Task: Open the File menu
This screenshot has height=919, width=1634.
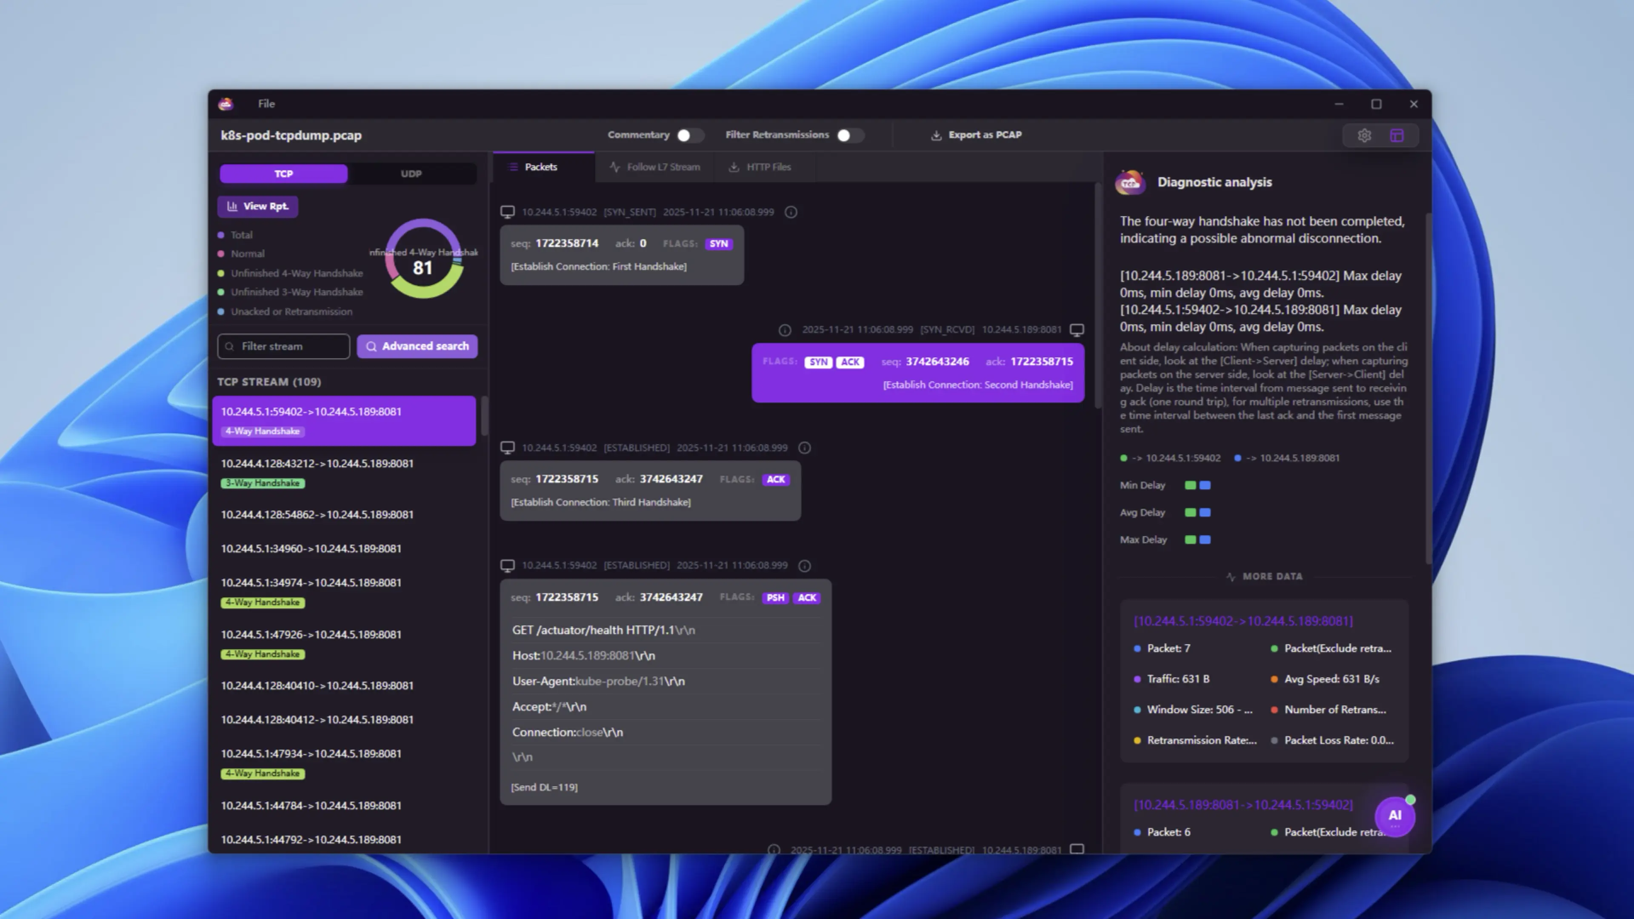Action: pos(266,104)
